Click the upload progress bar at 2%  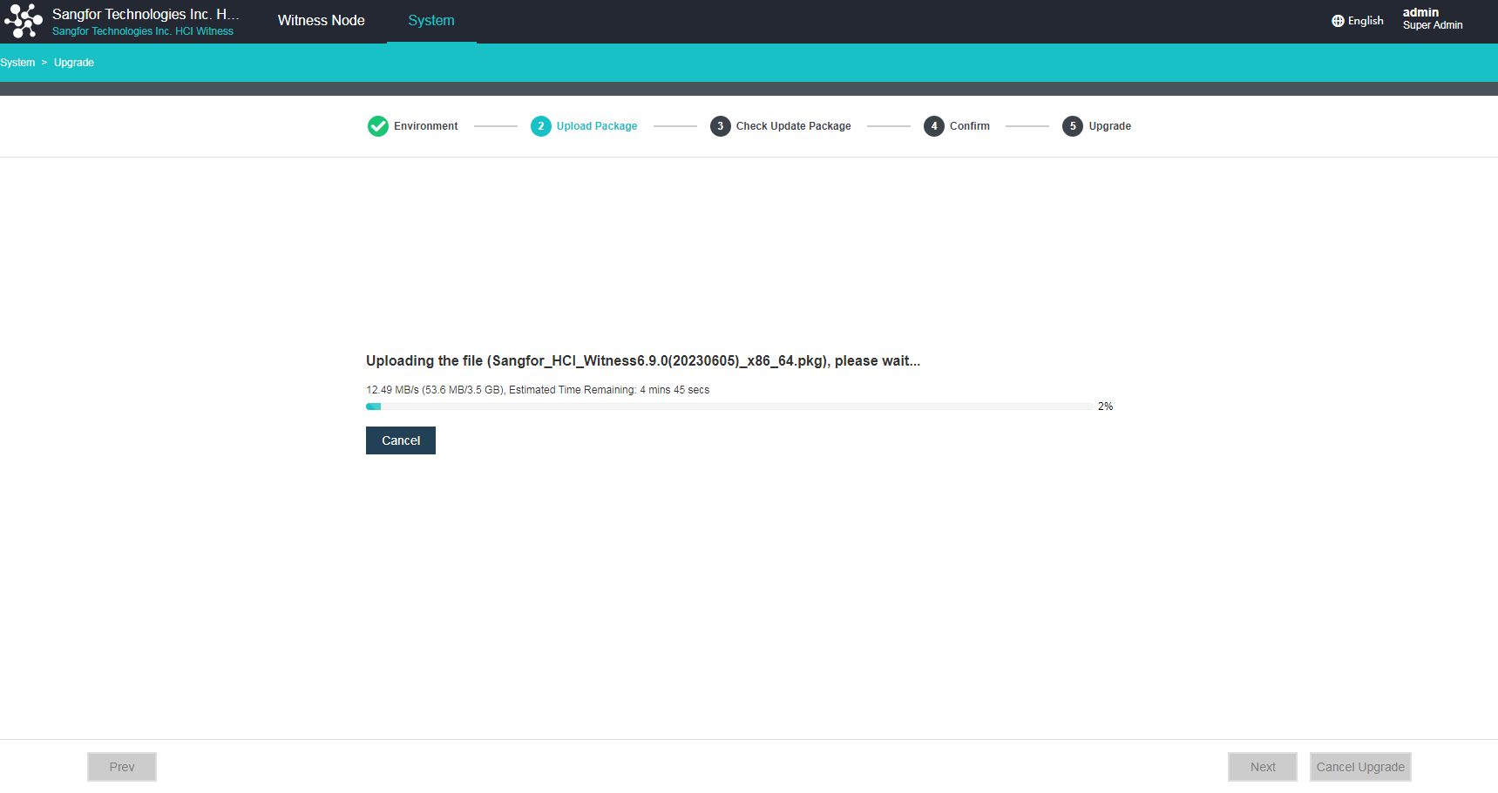[x=729, y=406]
